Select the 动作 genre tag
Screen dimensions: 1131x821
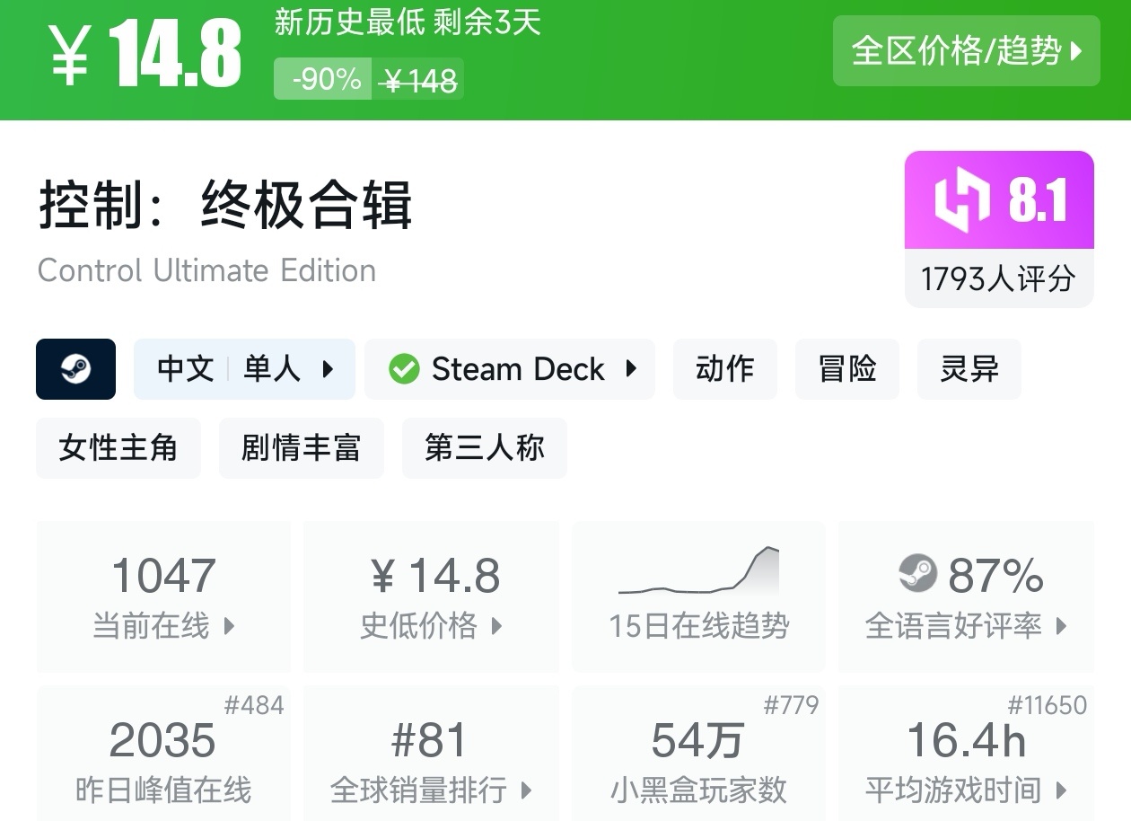(x=724, y=369)
